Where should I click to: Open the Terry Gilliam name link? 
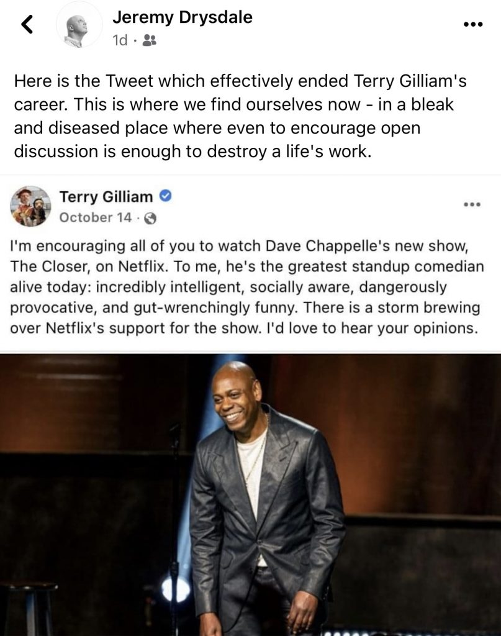[x=106, y=197]
